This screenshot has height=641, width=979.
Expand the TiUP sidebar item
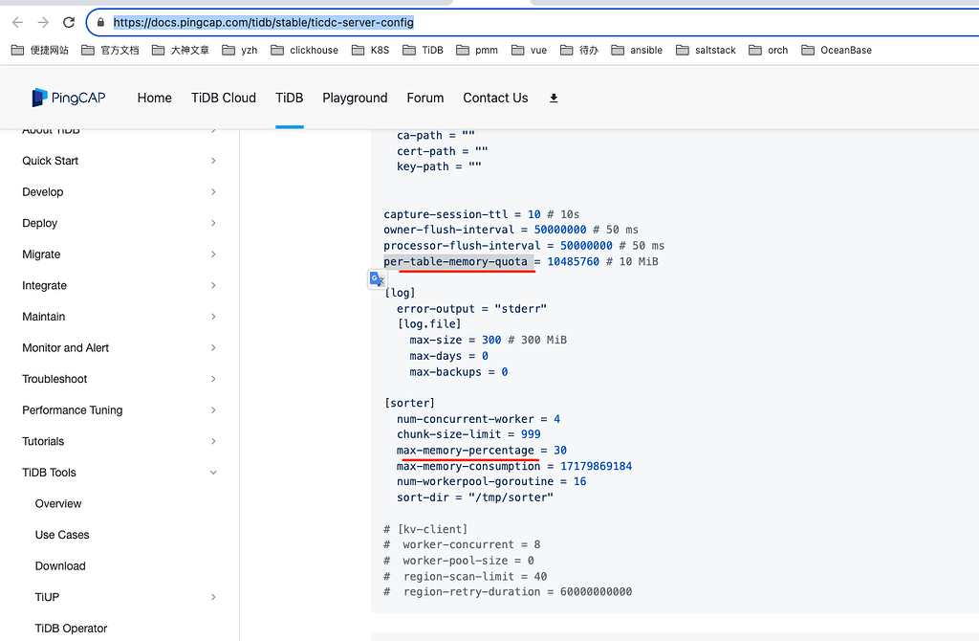[x=213, y=597]
